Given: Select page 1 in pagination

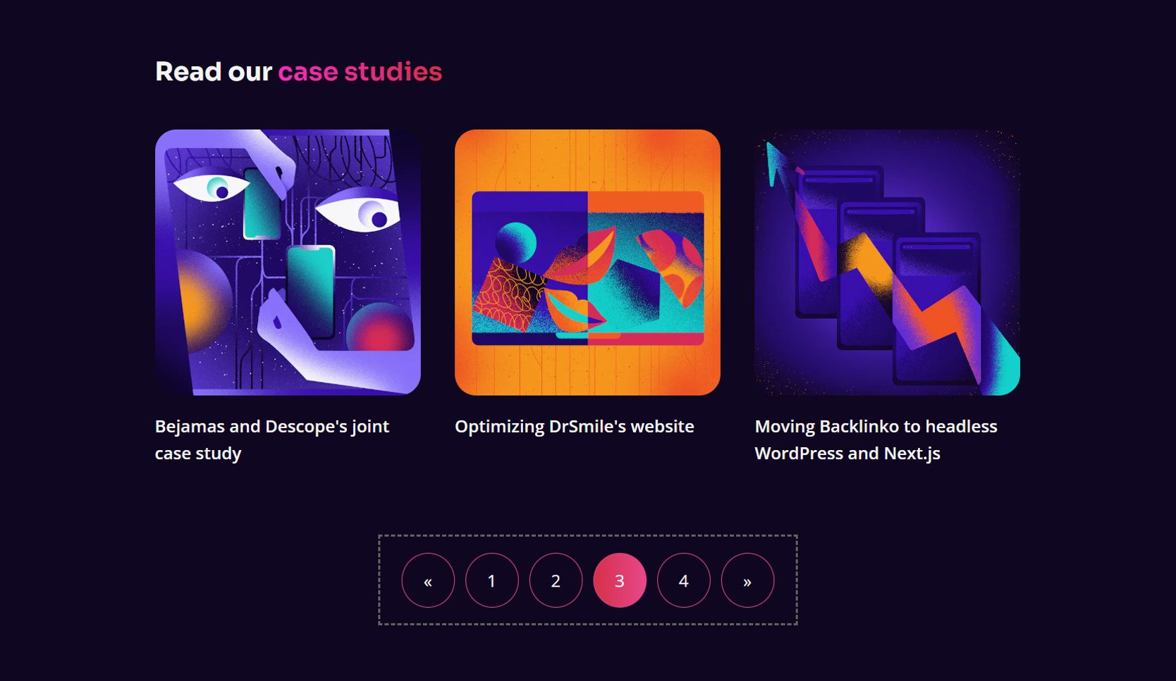Looking at the screenshot, I should [492, 580].
